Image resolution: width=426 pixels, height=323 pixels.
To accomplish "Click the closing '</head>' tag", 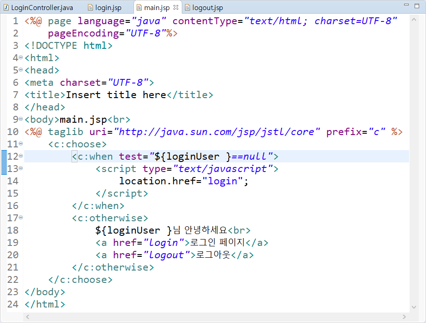I will [x=45, y=107].
